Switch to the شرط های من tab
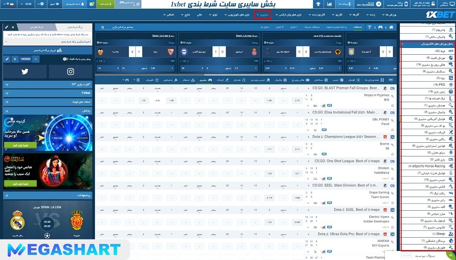Image resolution: width=456 pixels, height=260 pixels. 36,27
